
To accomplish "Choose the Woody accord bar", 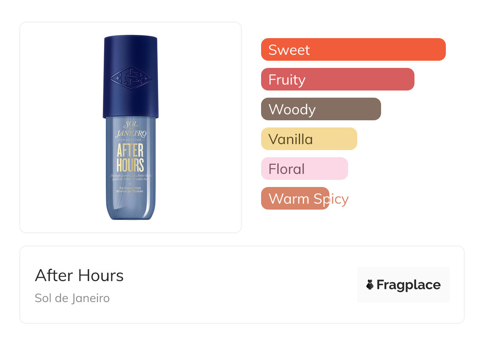I will click(x=321, y=109).
